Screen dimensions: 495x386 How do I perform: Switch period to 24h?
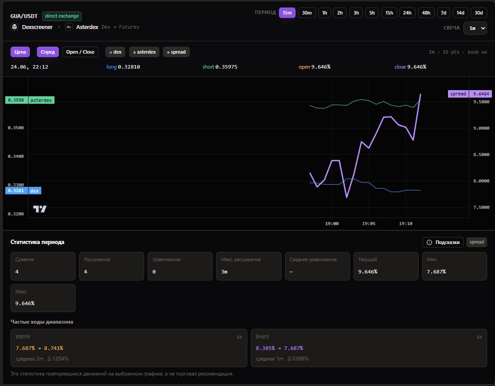(407, 13)
